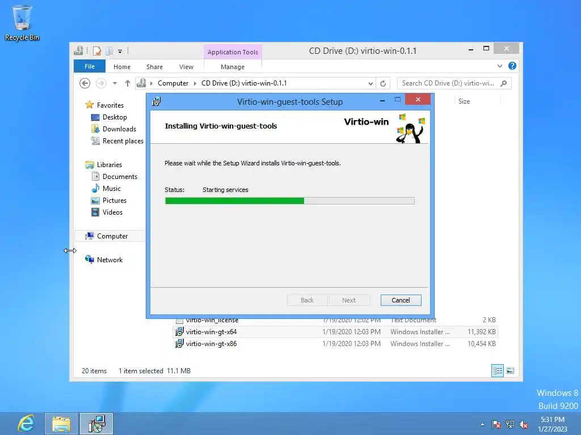Open the Recycle Bin on the desktop
Screen dimensions: 581x435
[22, 23]
